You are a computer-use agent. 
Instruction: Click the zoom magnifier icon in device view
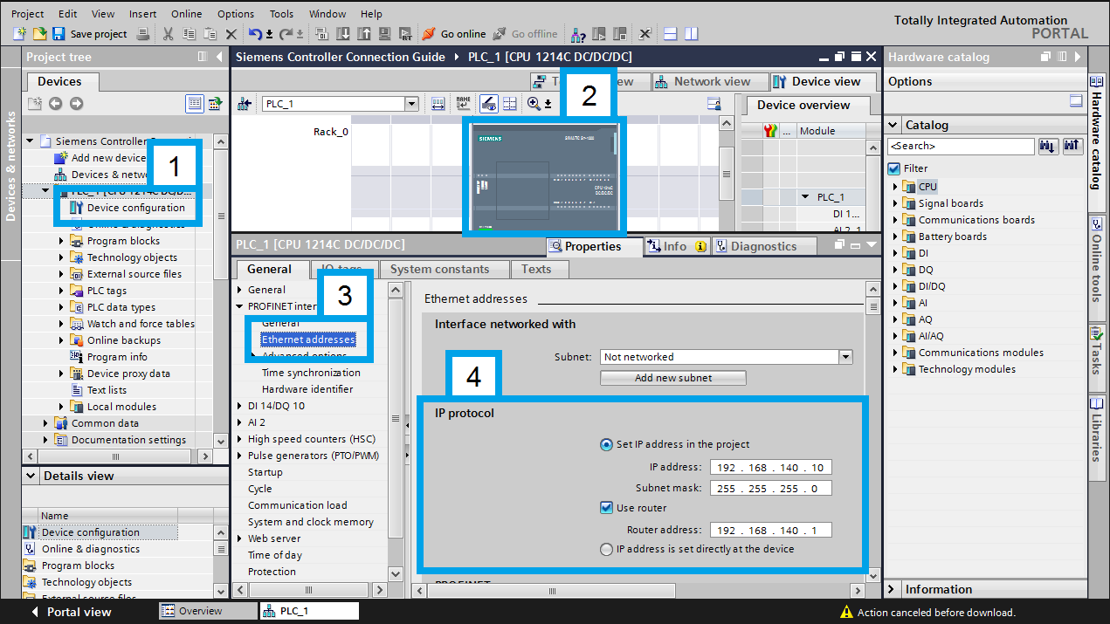pyautogui.click(x=534, y=104)
